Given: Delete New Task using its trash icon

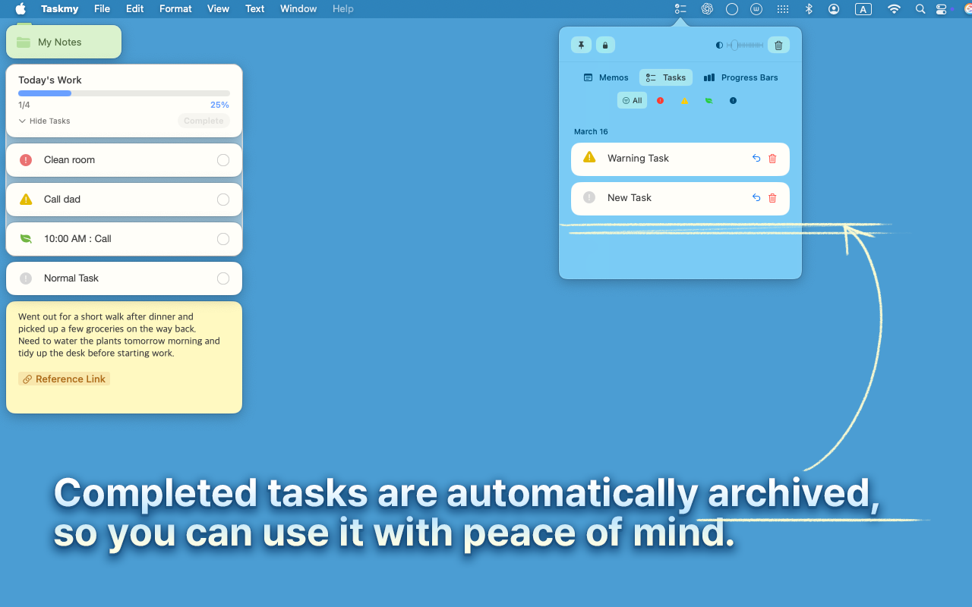Looking at the screenshot, I should tap(772, 198).
